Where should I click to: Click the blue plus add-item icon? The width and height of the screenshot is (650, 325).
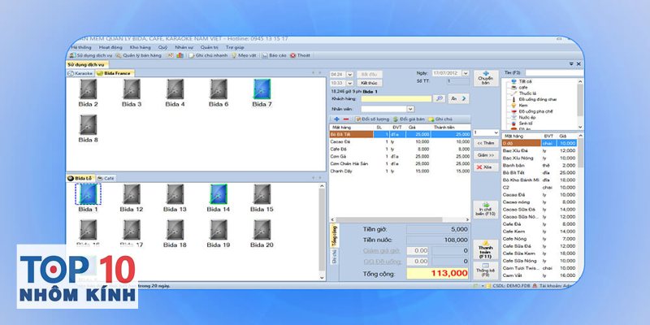click(336, 119)
